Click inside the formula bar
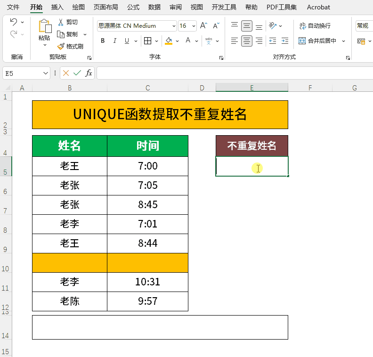 235,73
